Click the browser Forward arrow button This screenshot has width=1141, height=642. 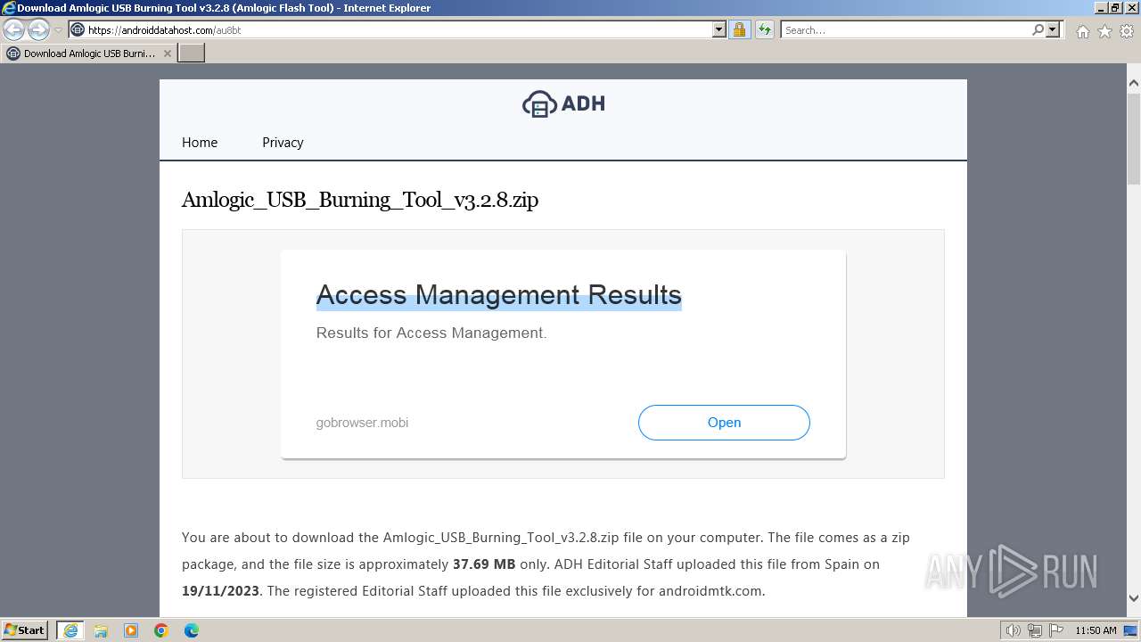coord(38,29)
